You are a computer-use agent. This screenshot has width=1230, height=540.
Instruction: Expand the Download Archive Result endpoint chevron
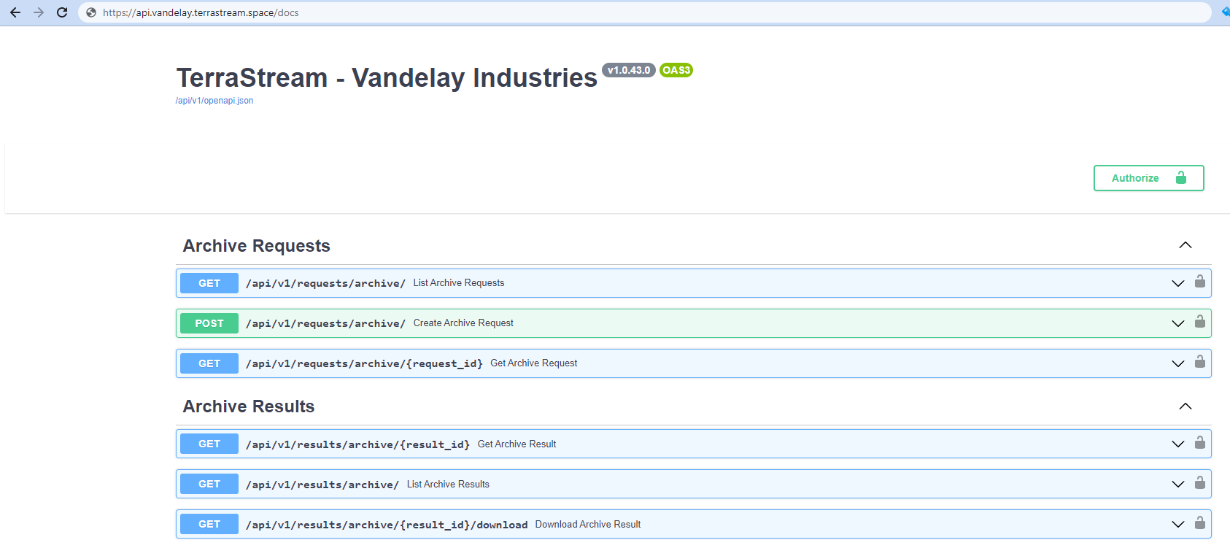pos(1178,524)
